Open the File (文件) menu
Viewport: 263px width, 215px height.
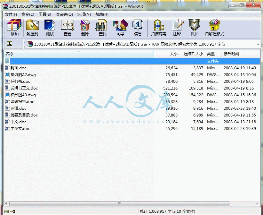click(11, 14)
